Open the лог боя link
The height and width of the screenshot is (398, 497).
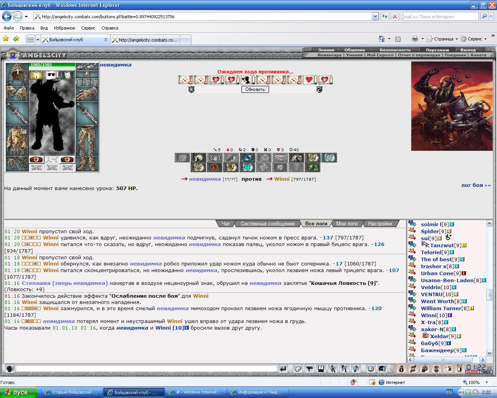[476, 185]
